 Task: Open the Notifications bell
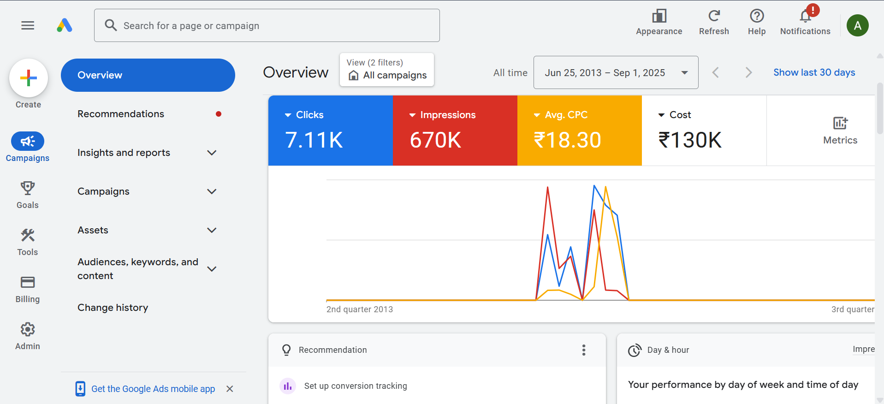(805, 22)
